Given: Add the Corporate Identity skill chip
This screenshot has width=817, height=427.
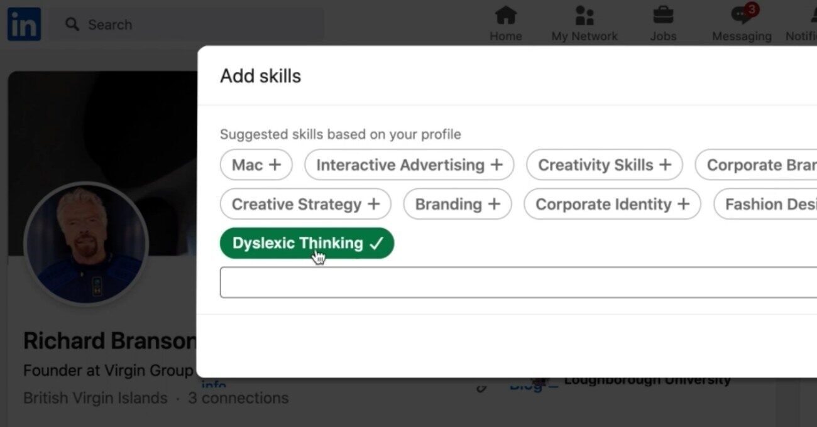Looking at the screenshot, I should 612,204.
